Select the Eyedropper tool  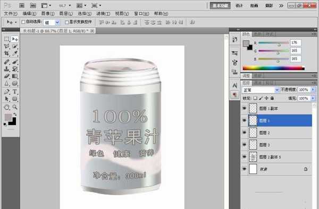tap(15, 54)
